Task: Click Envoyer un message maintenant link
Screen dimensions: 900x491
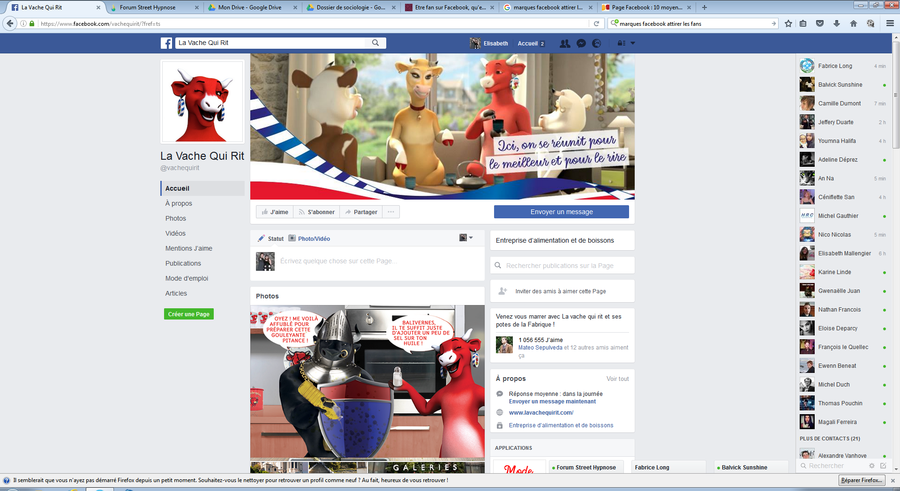Action: click(552, 402)
